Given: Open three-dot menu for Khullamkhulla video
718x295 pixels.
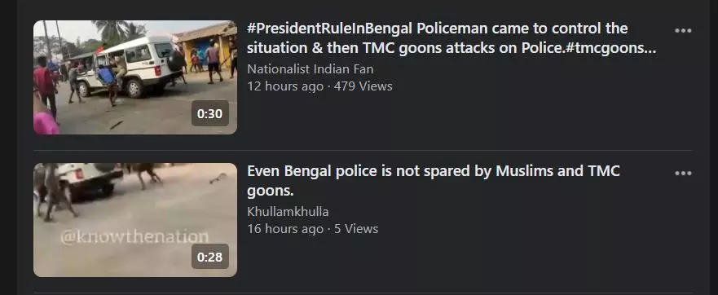Looking at the screenshot, I should tap(683, 173).
